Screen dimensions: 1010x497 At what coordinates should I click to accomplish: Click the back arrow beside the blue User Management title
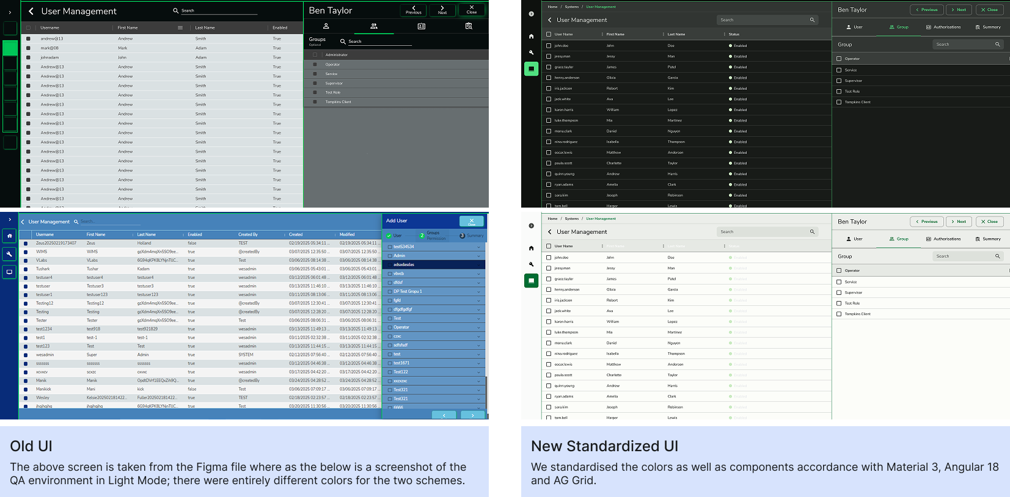(x=23, y=222)
